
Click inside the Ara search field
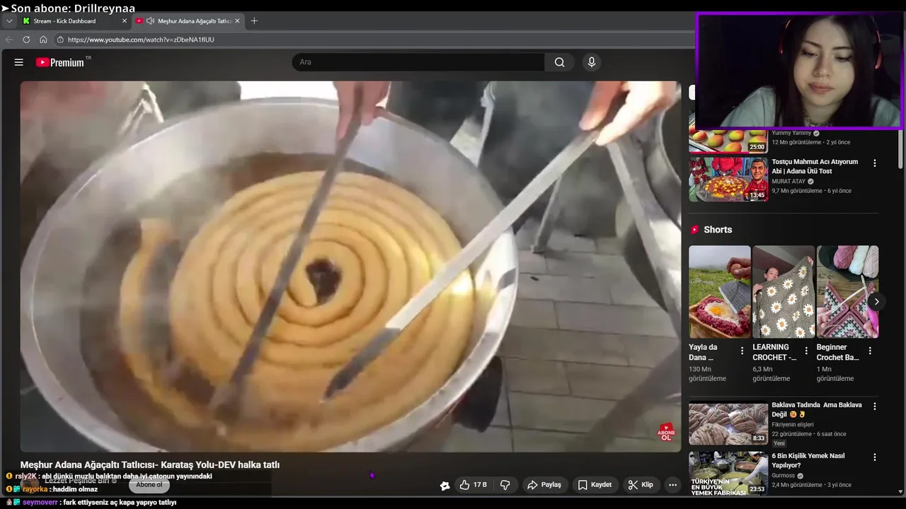tap(418, 62)
